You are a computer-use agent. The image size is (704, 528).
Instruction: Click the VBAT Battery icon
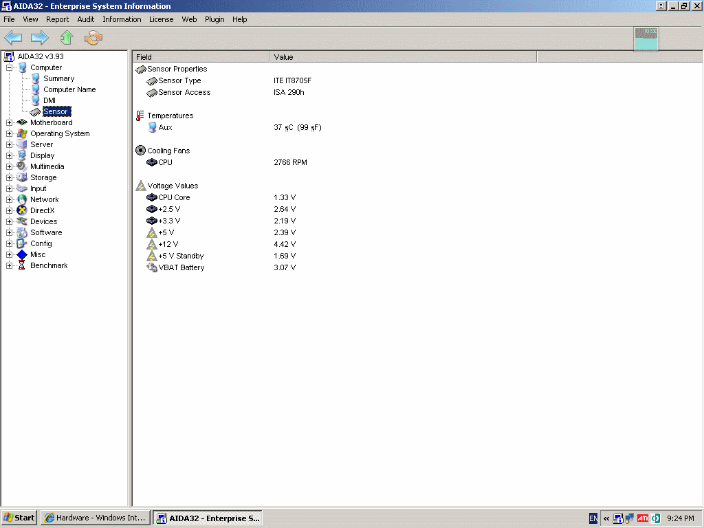(152, 267)
